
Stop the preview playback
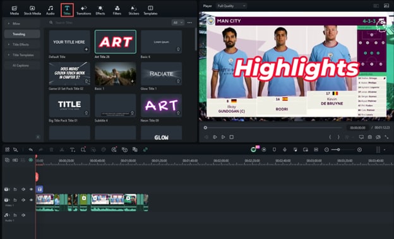232,137
